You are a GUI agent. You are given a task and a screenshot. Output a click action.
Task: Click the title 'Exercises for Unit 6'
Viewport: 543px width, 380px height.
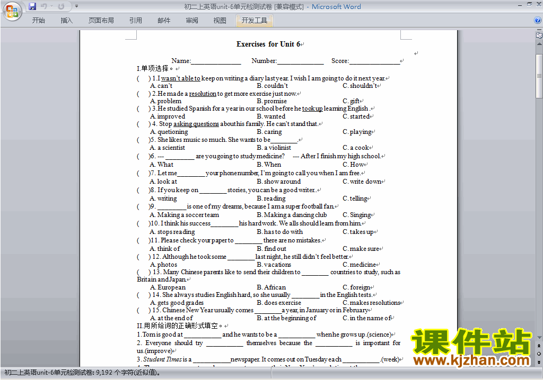pyautogui.click(x=268, y=44)
